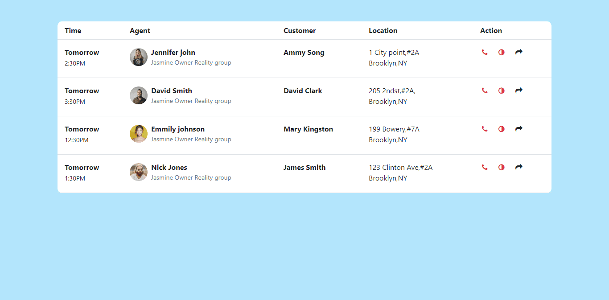
Task: Click Nick Jones's avatar picture
Action: [x=138, y=172]
